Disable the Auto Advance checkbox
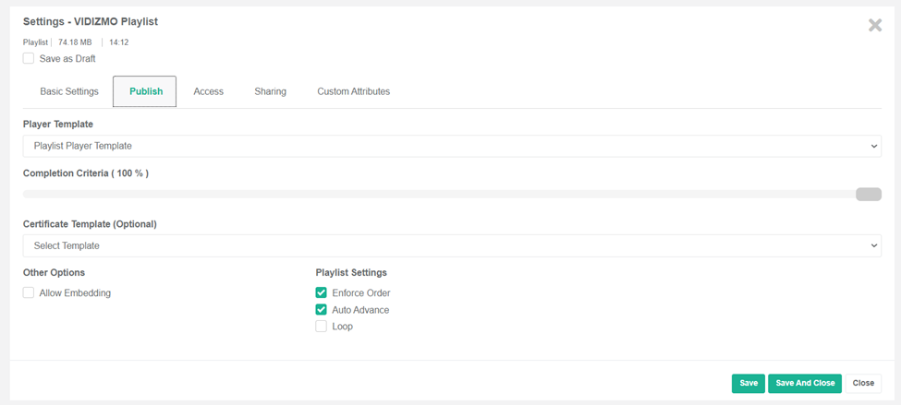The height and width of the screenshot is (405, 901). point(322,310)
